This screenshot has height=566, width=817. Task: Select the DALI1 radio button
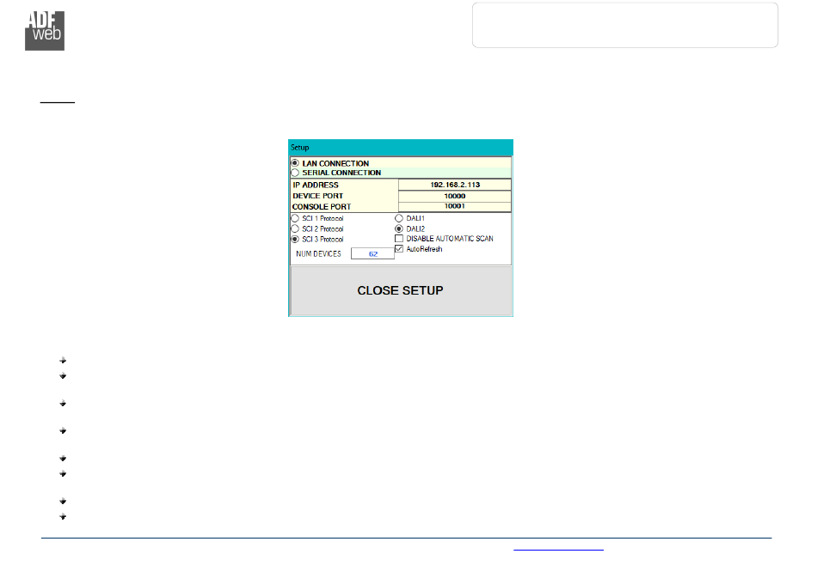(399, 218)
